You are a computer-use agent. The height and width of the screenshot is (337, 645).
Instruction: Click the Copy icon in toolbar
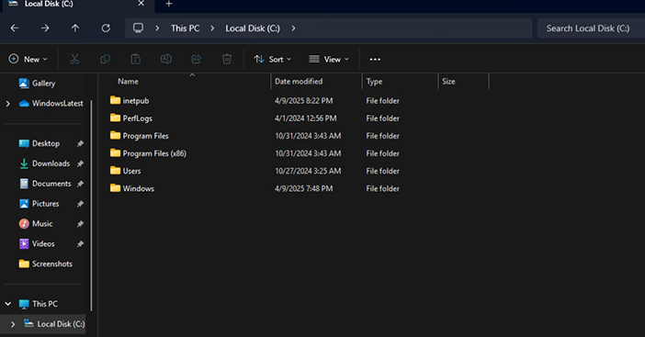pyautogui.click(x=105, y=59)
